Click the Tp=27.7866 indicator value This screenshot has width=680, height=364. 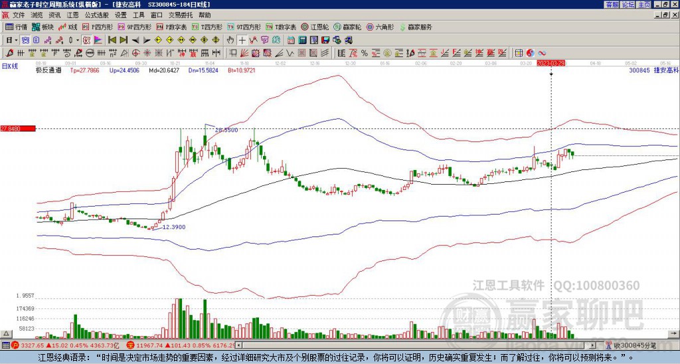pyautogui.click(x=84, y=70)
